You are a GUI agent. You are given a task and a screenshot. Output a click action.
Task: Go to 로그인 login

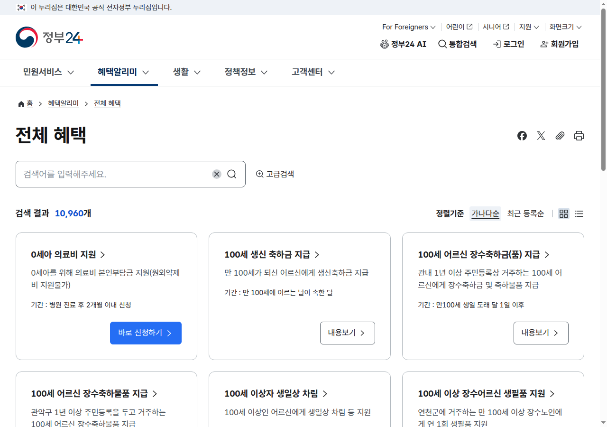click(508, 44)
